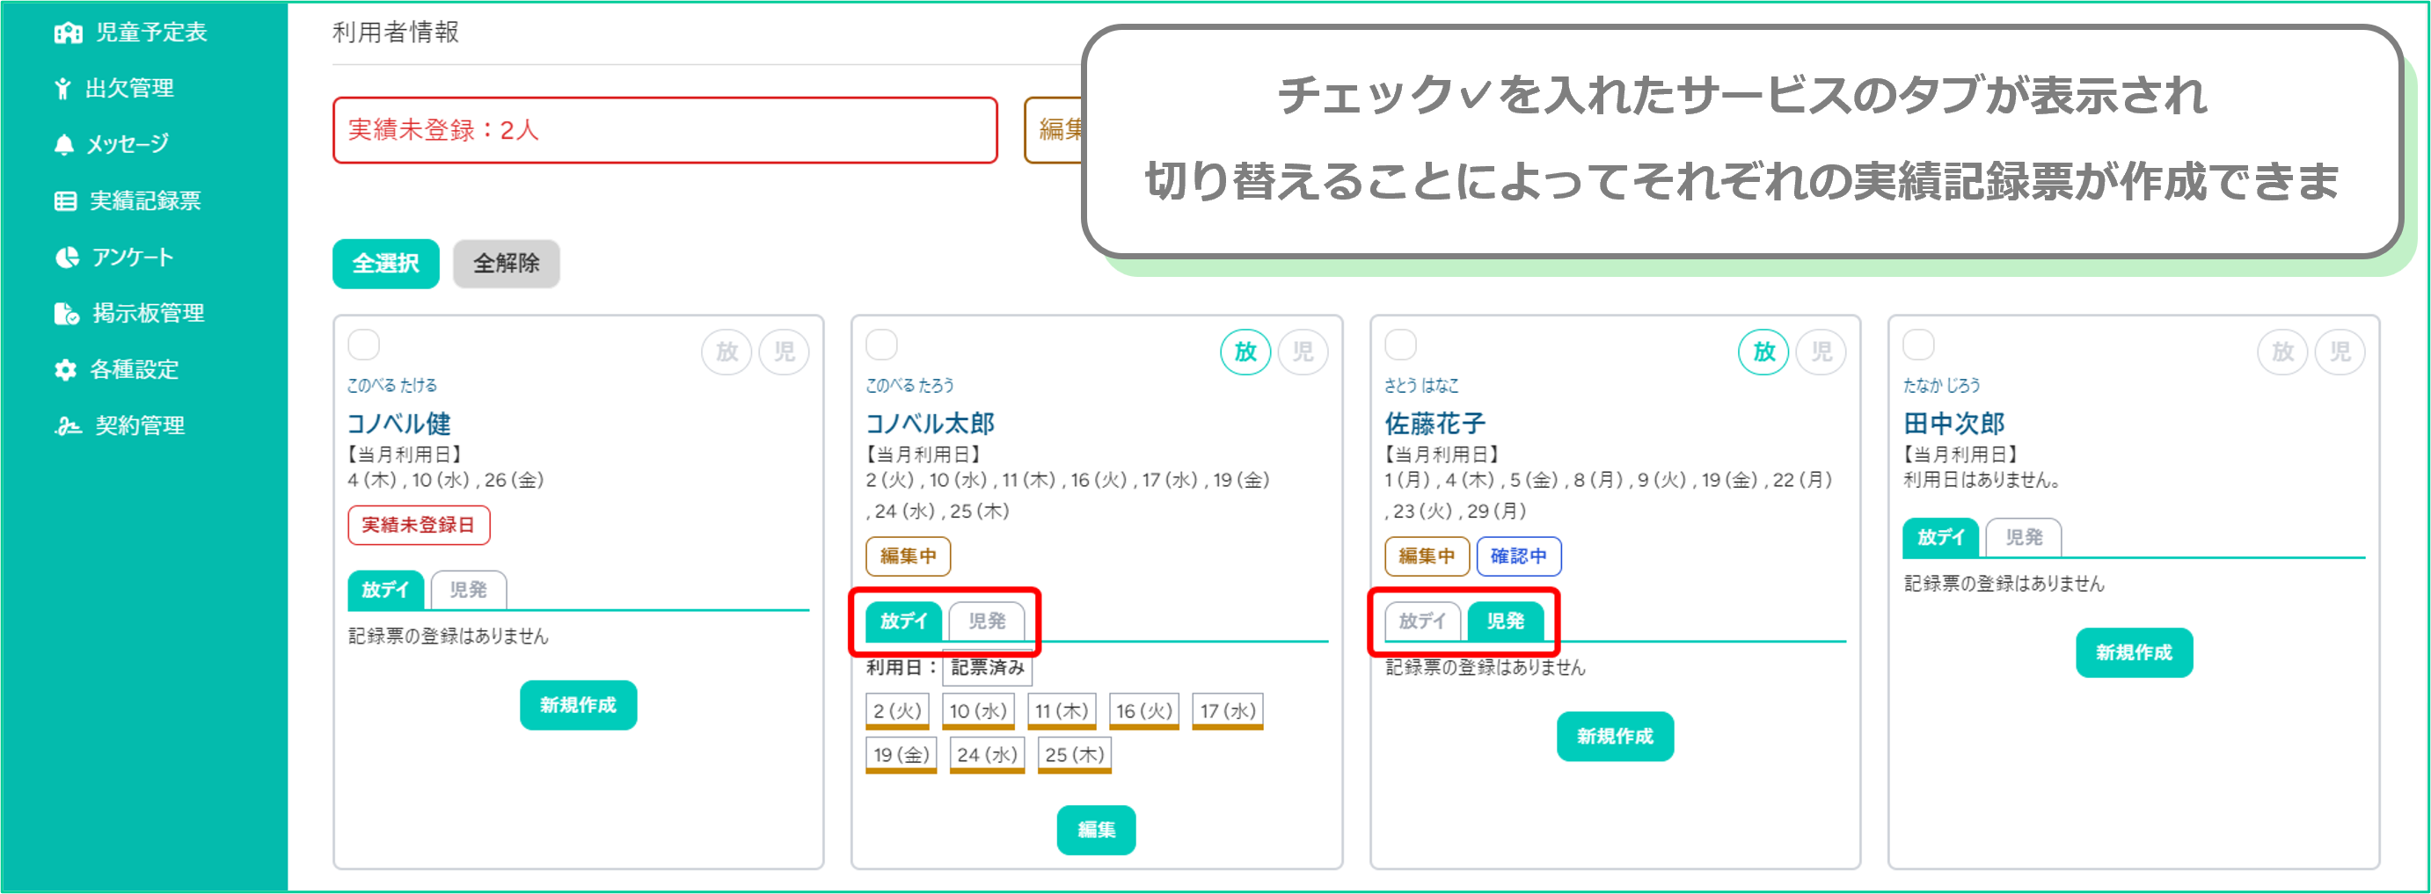Select date chip 25 (木)
The image size is (2431, 894).
1074,755
